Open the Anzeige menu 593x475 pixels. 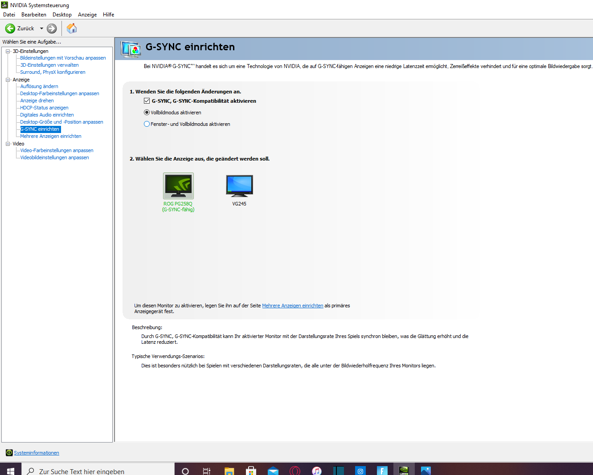[87, 15]
